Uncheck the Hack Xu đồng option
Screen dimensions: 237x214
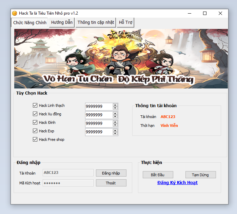point(35,114)
